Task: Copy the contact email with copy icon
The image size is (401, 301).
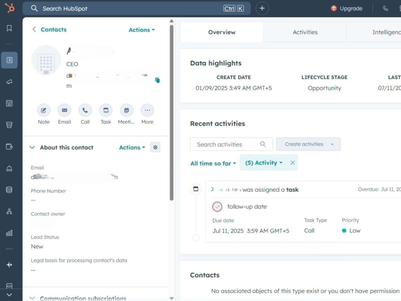Action: click(157, 80)
